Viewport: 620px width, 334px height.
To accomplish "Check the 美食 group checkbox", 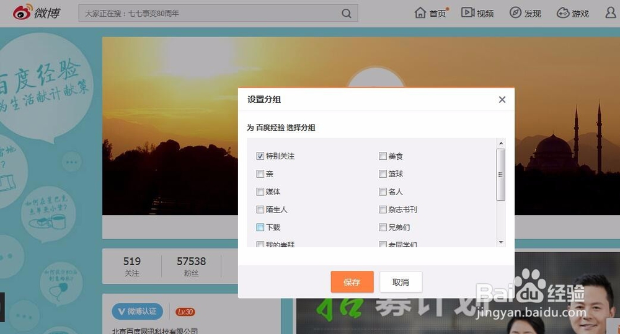I will 383,156.
